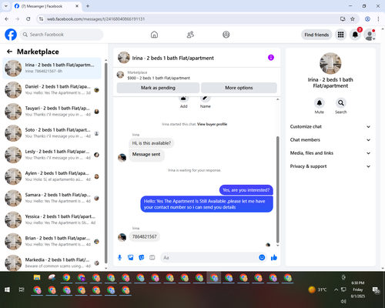Open Lesly's conversation in the list
The width and height of the screenshot is (385, 308).
point(52,155)
